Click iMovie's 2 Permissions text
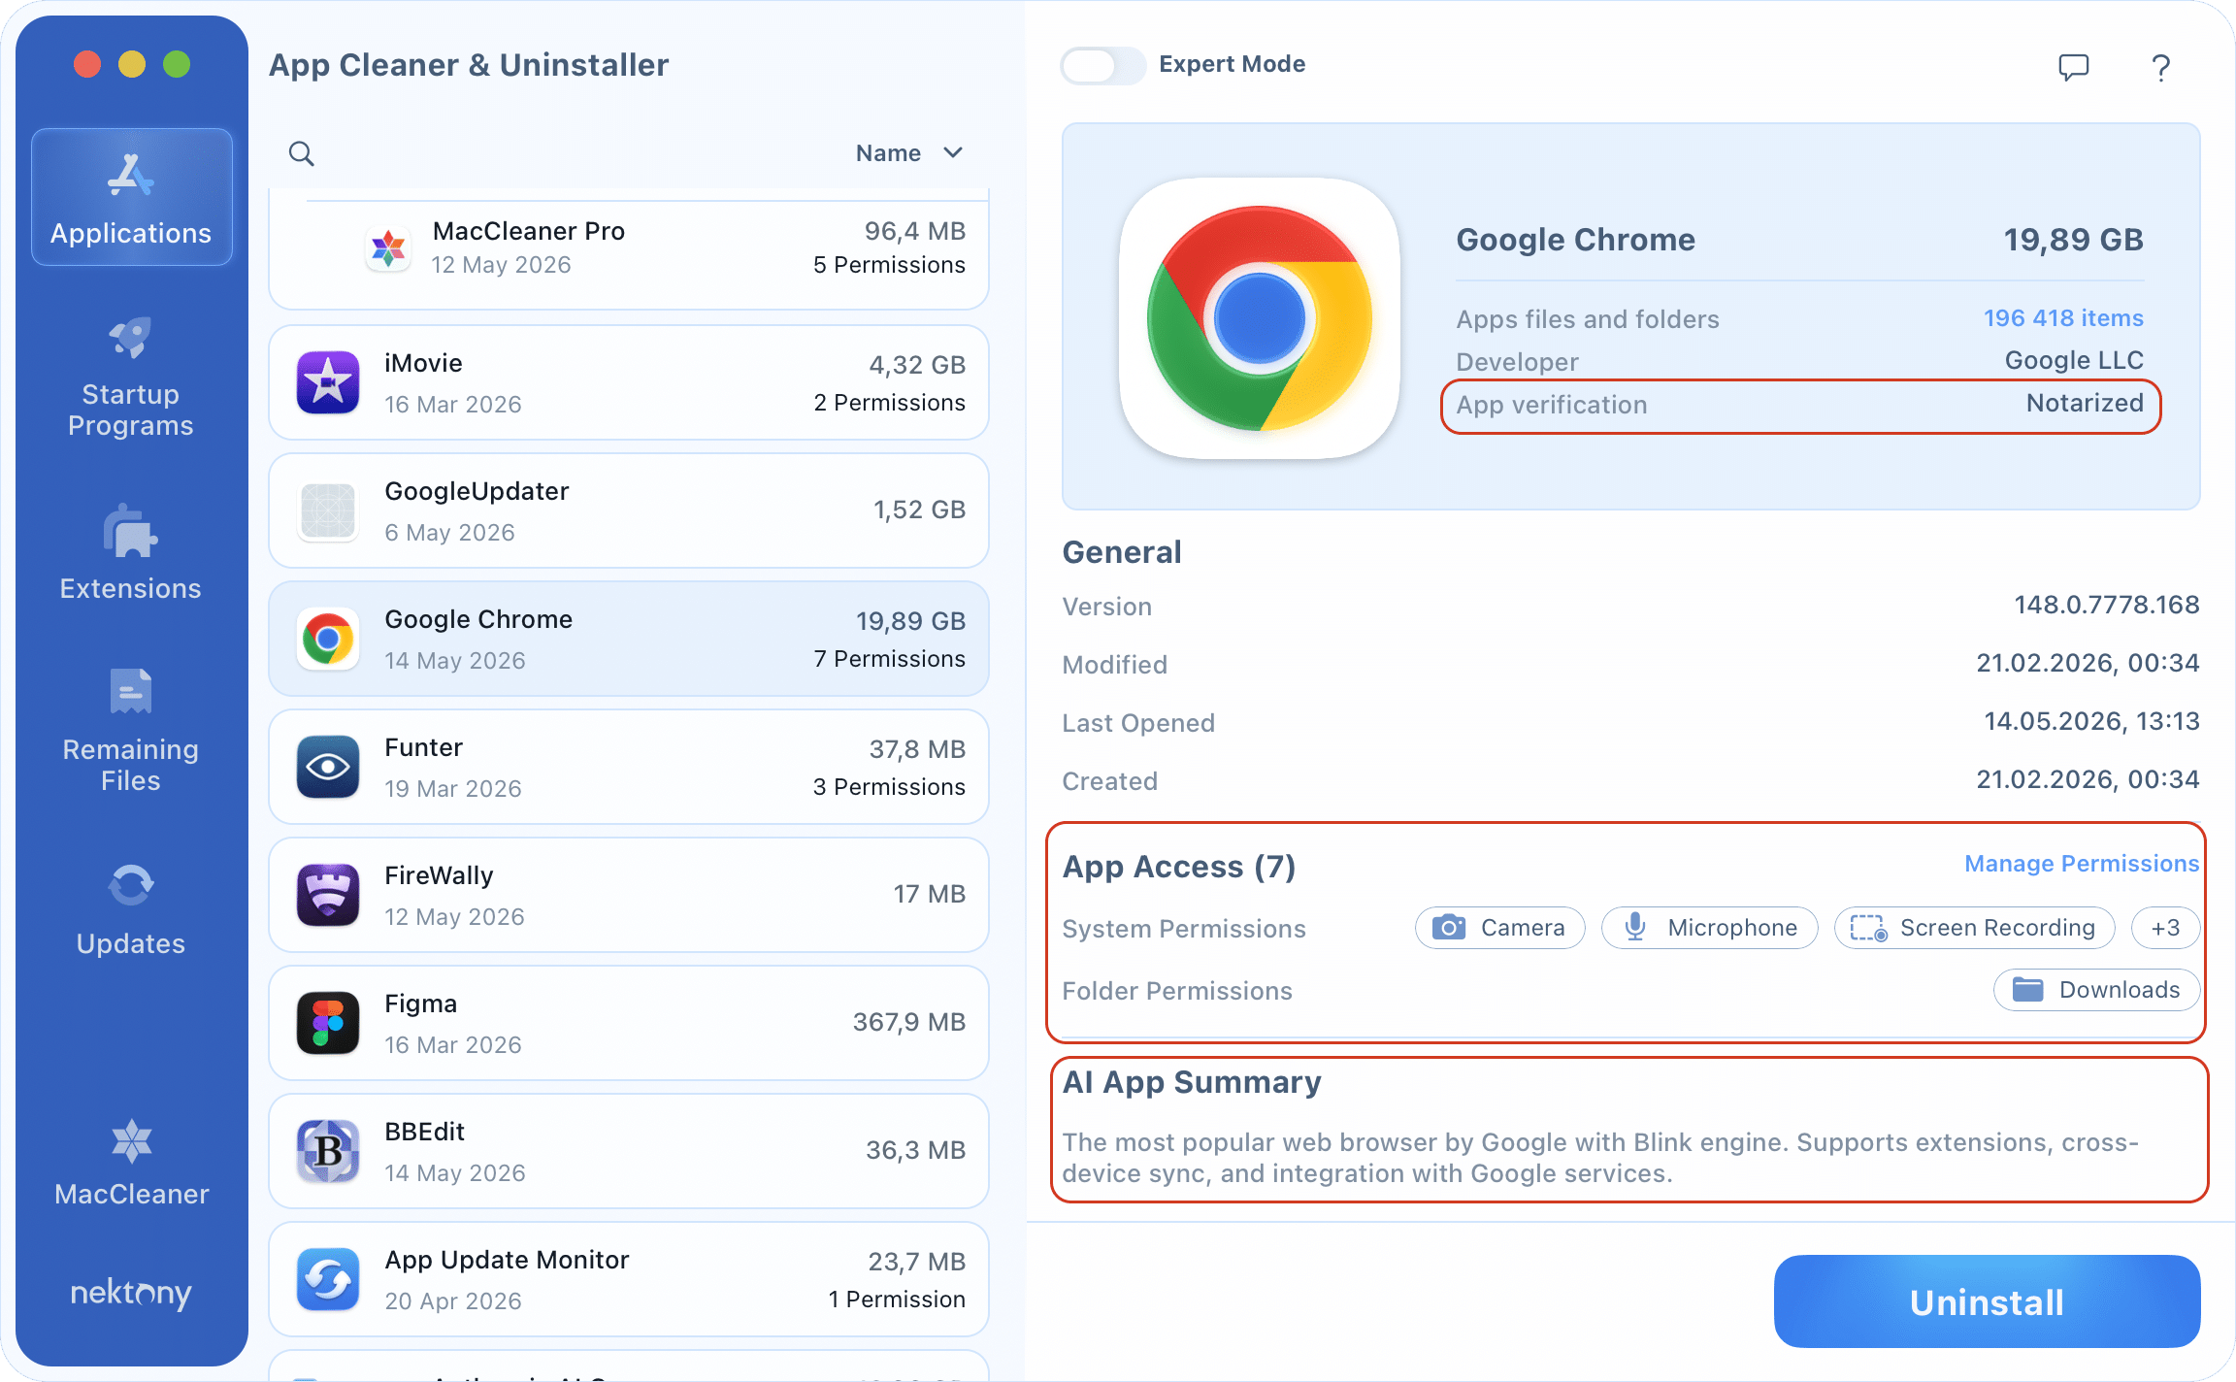Viewport: 2236px width, 1382px height. coord(889,403)
